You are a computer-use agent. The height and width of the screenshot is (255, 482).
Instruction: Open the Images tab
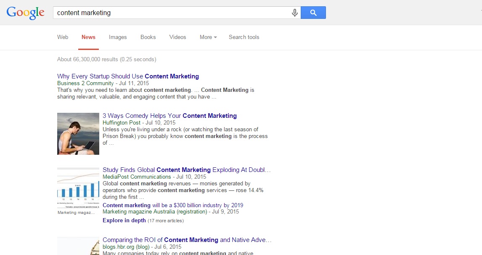tap(118, 37)
